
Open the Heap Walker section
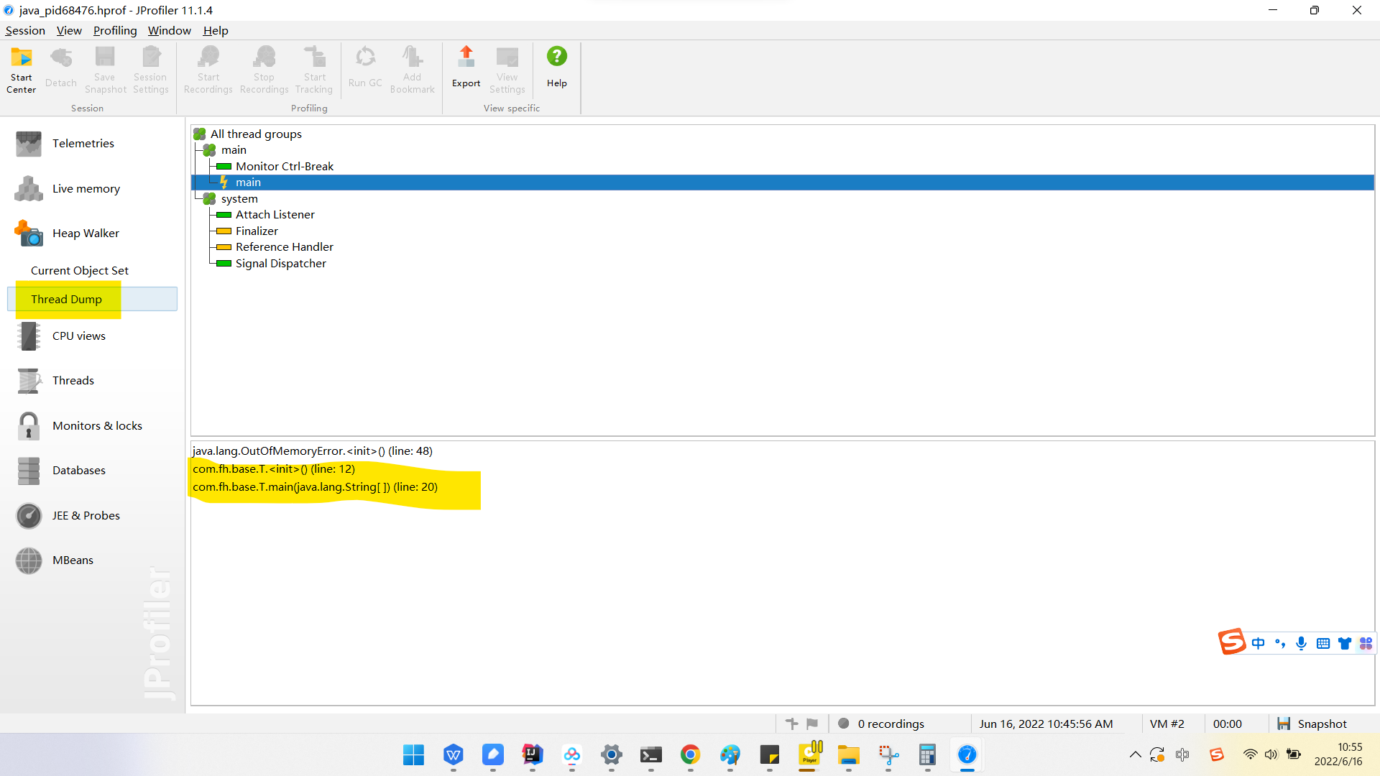coord(86,234)
